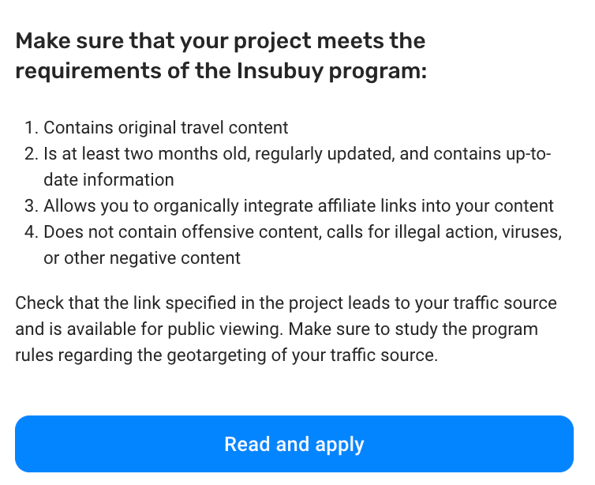Click requirement 4 about offensive content

tap(302, 245)
